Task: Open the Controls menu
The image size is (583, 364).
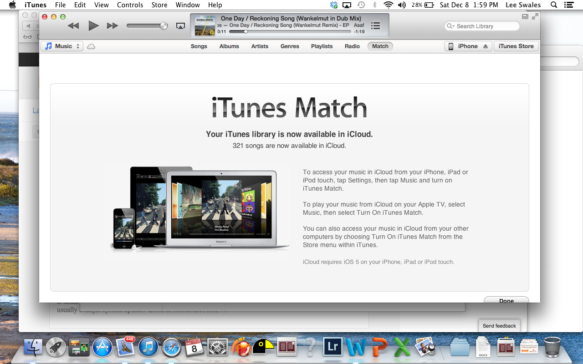Action: pyautogui.click(x=130, y=5)
